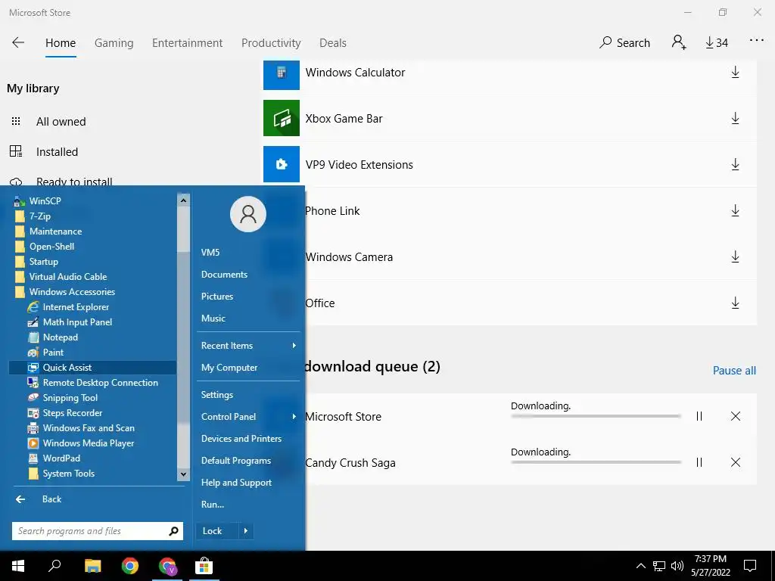Pause the Microsoft Store download
The height and width of the screenshot is (581, 775).
pyautogui.click(x=699, y=417)
